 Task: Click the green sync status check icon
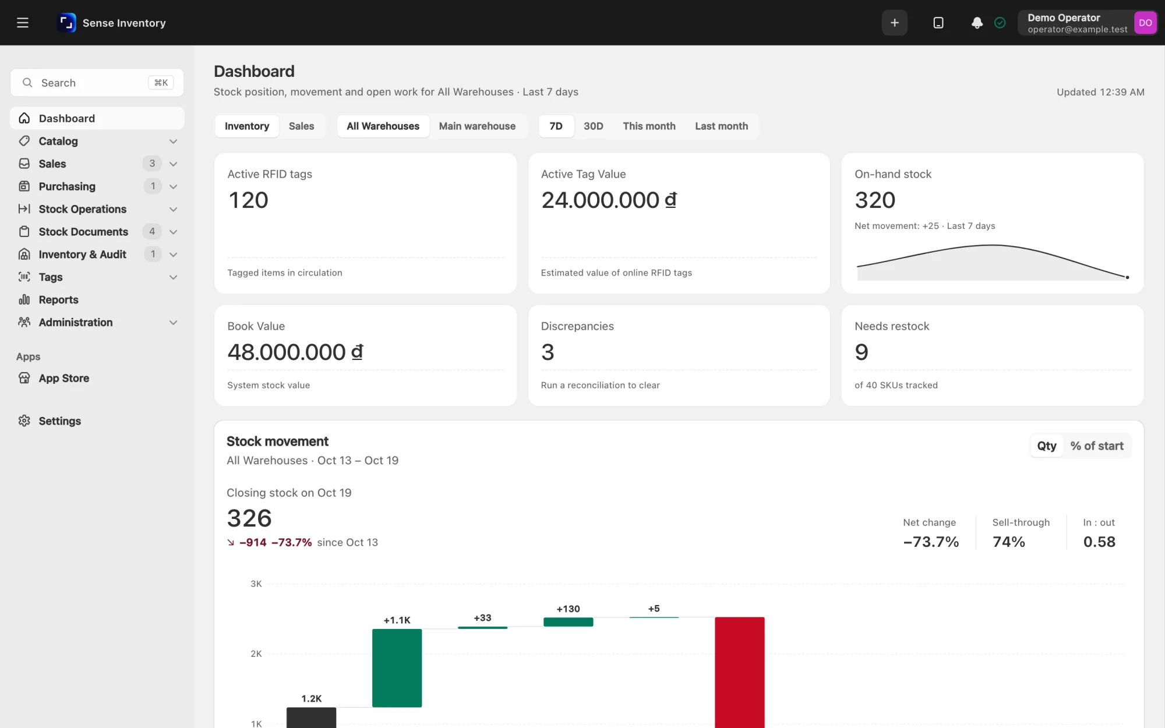[1000, 23]
